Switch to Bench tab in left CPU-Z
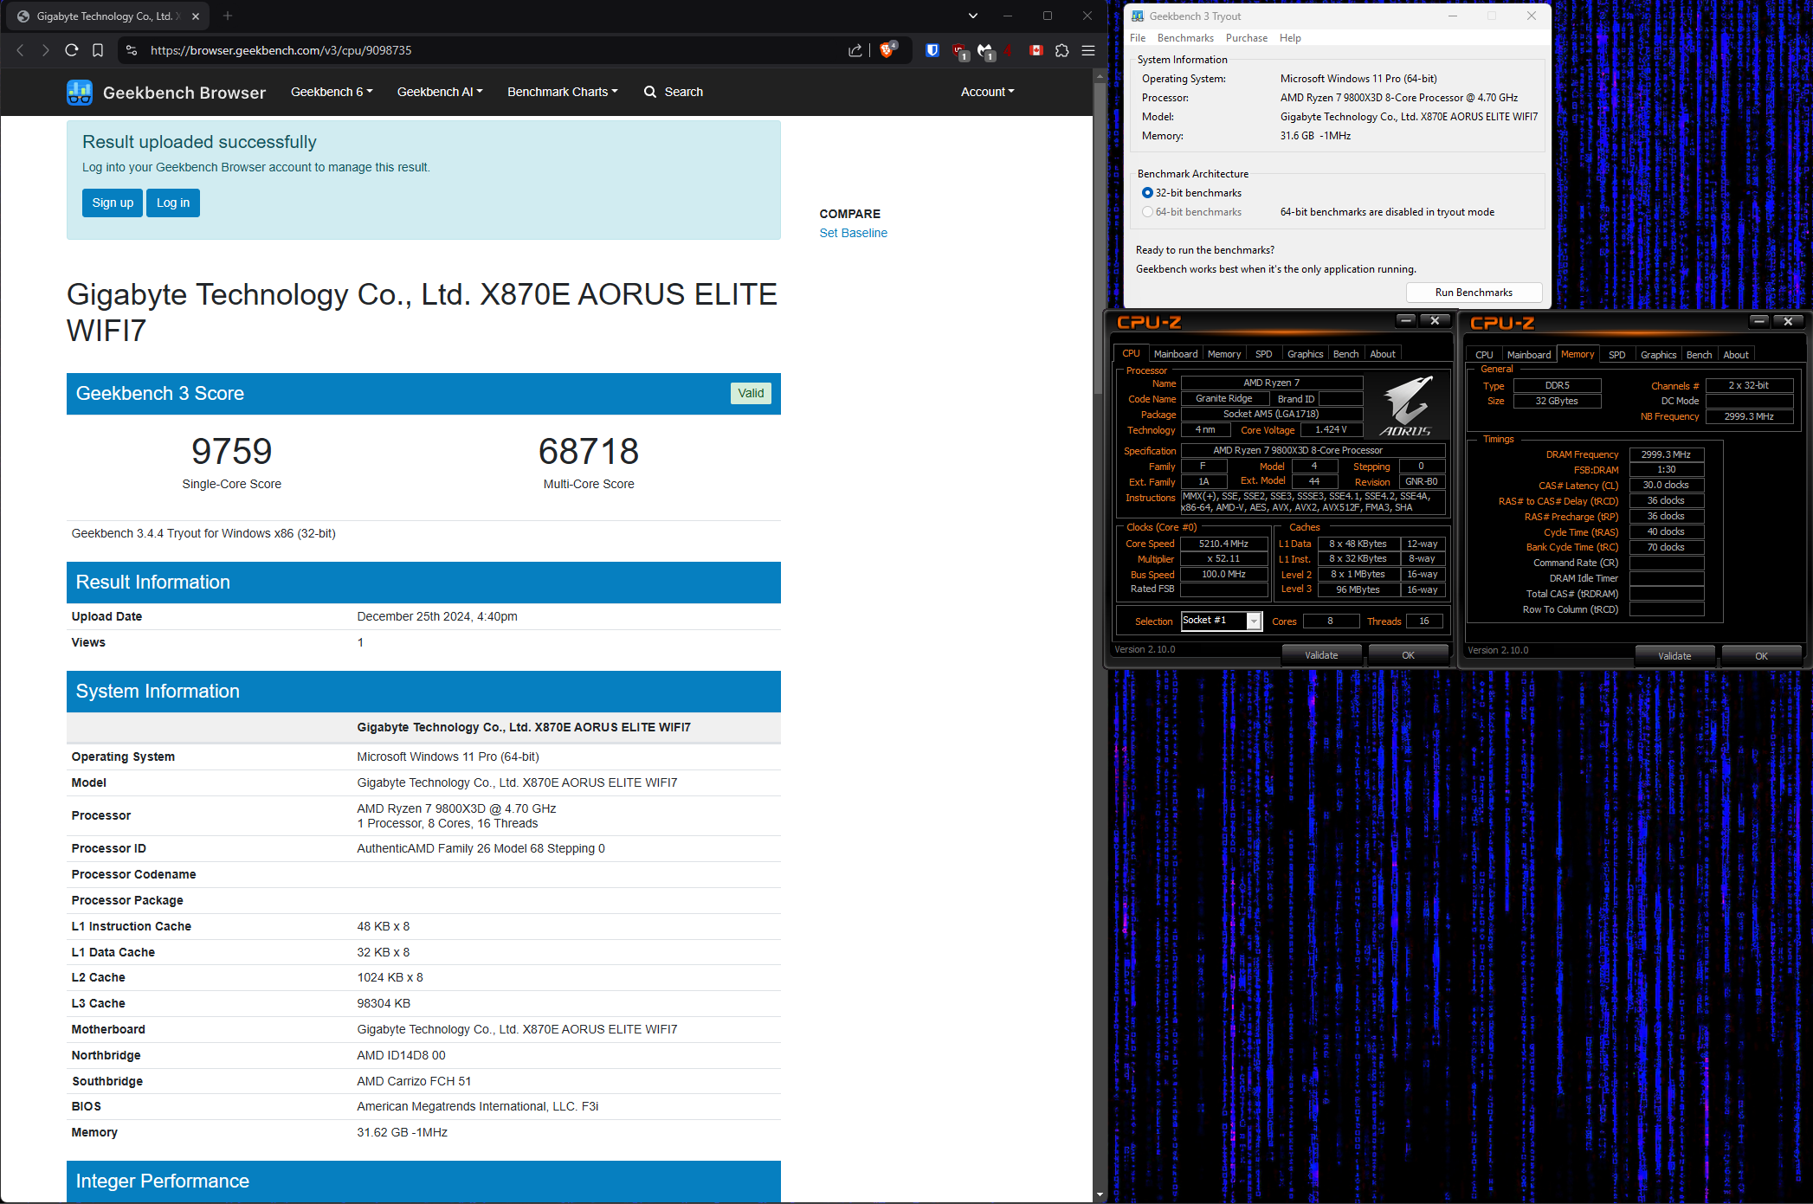1813x1204 pixels. pos(1345,354)
